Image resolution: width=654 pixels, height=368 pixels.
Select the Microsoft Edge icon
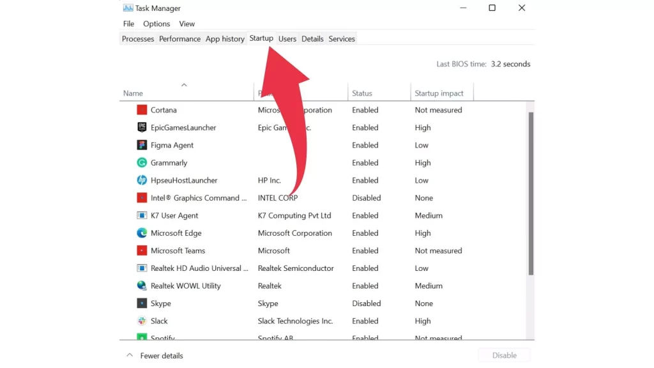click(142, 233)
